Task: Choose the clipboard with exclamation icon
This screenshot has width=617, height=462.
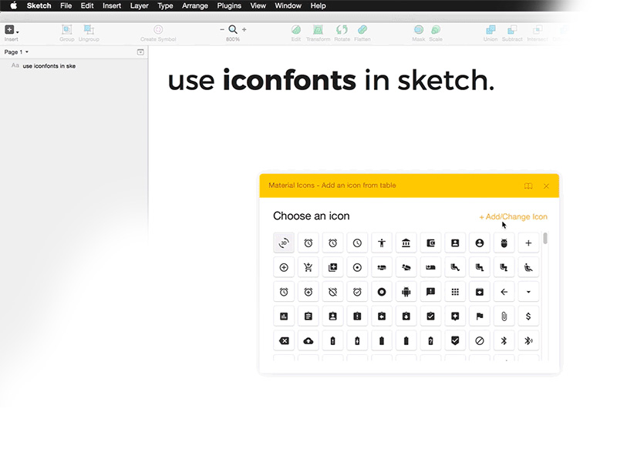Action: point(357,316)
